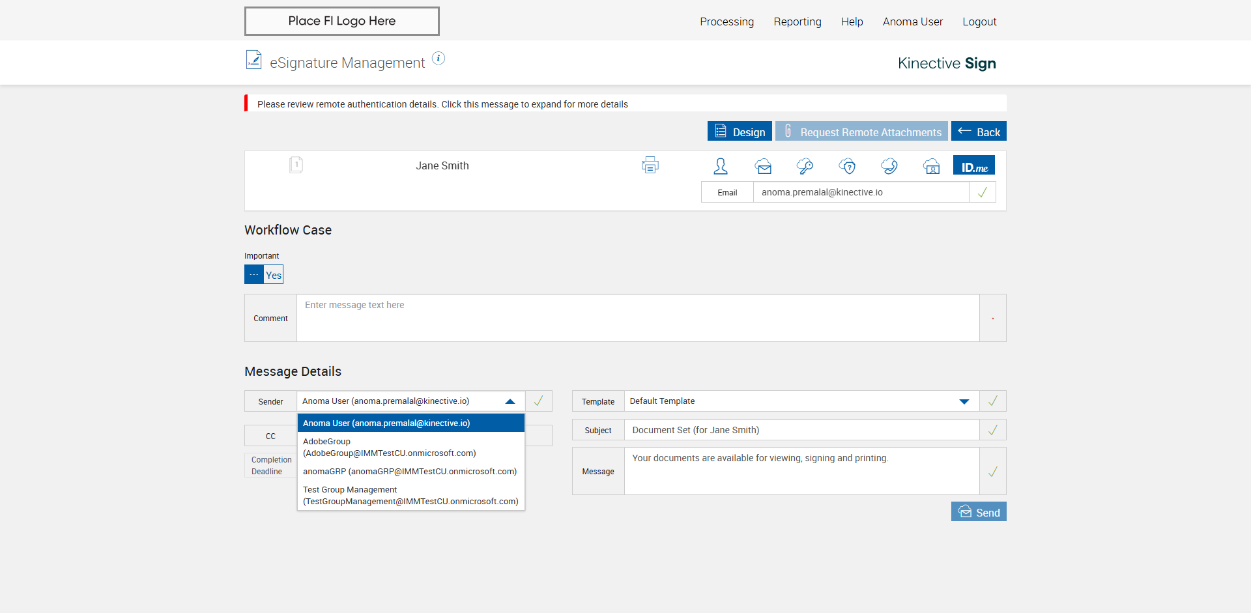Select the cloud phone authentication icon

889,167
